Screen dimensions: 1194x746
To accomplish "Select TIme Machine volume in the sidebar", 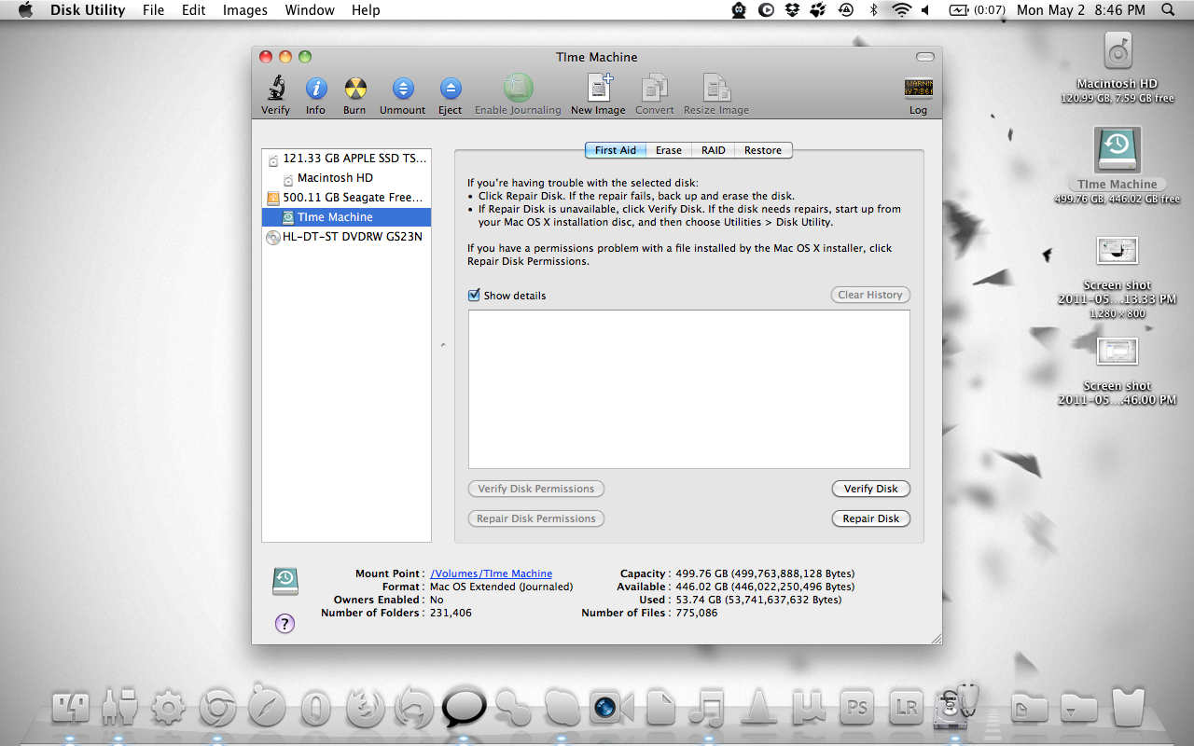I will coord(347,217).
